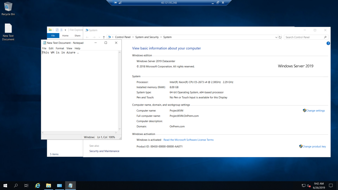Image resolution: width=338 pixels, height=190 pixels.
Task: Click 5 items status in File Explorer
Action: (54, 154)
